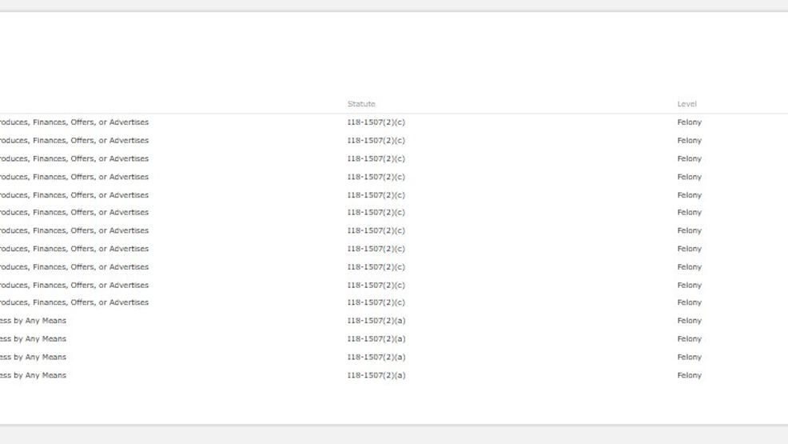Select the second I18-1507(2)(c) statute entry

[376, 140]
